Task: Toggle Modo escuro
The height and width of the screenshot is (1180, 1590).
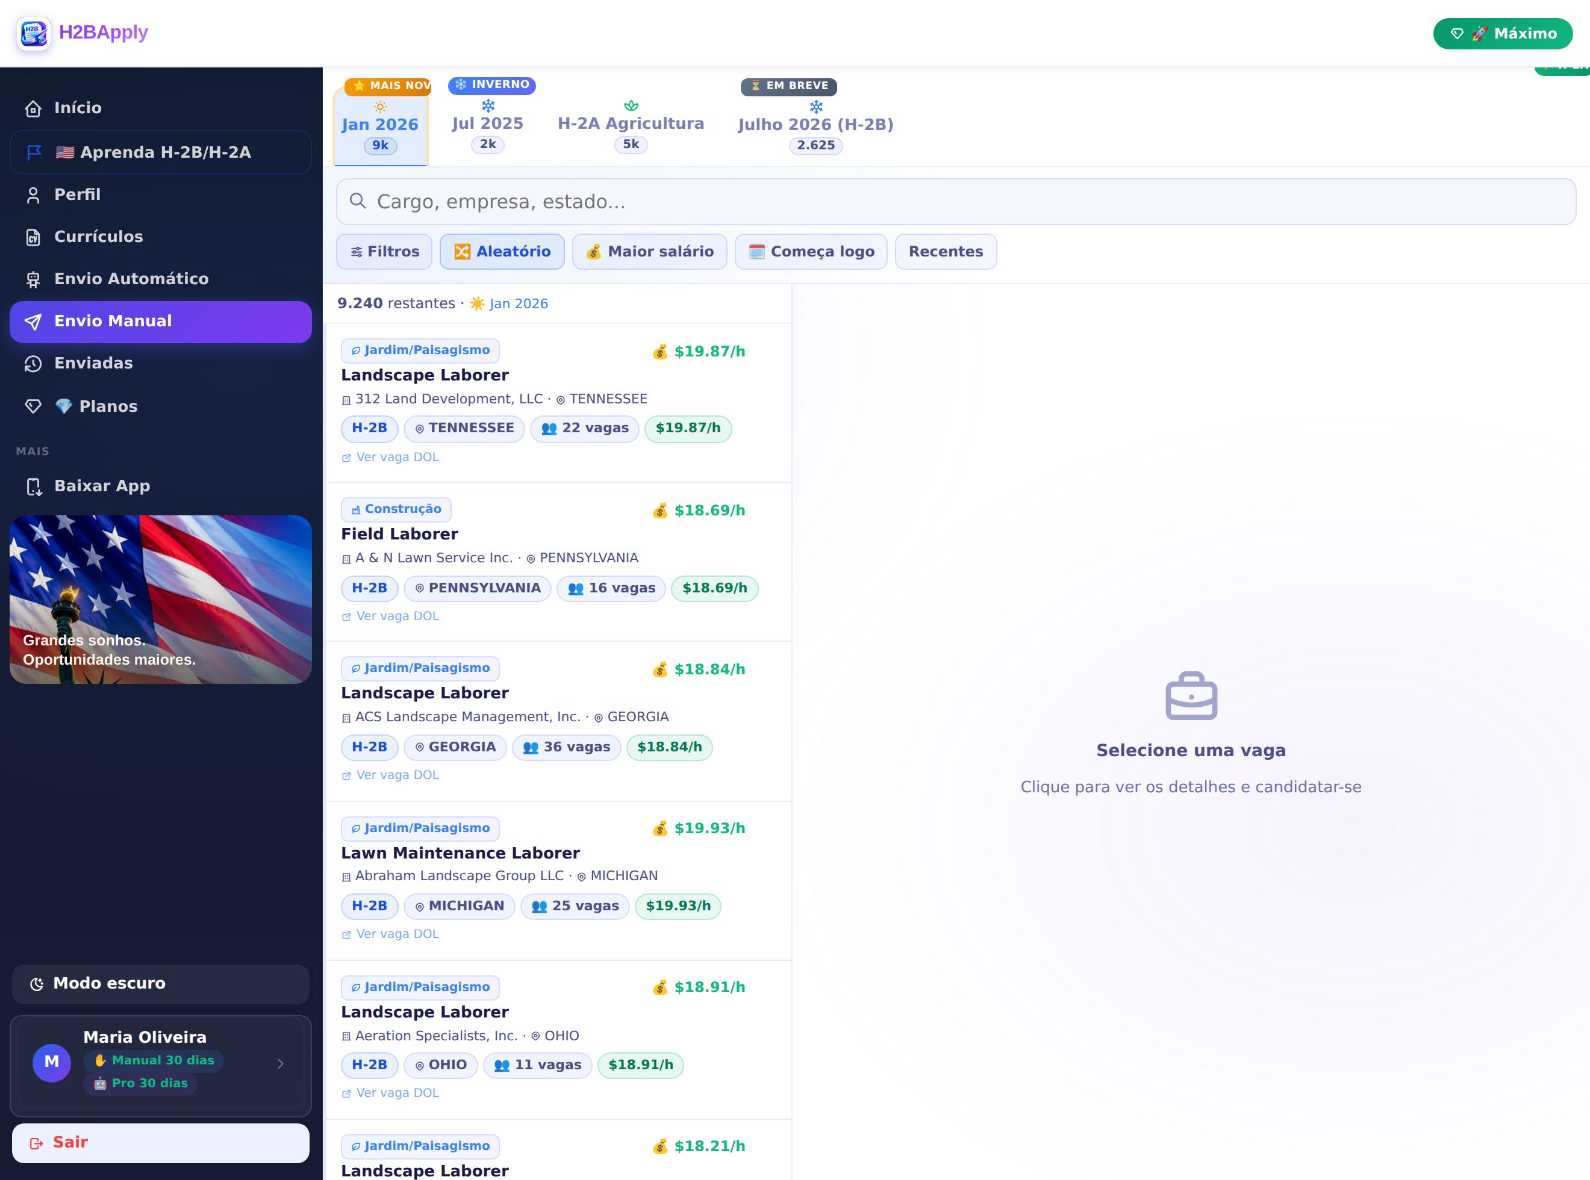Action: coord(160,984)
